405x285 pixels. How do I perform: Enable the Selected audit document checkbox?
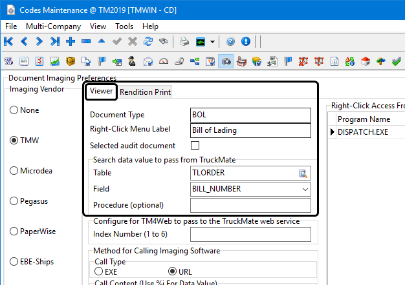[x=195, y=146]
